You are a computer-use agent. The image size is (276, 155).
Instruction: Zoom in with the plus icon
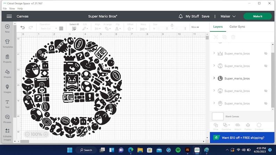[46, 134]
